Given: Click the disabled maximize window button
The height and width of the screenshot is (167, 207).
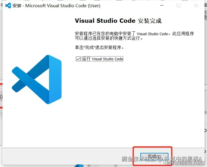Looking at the screenshot, I should pyautogui.click(x=179, y=5).
